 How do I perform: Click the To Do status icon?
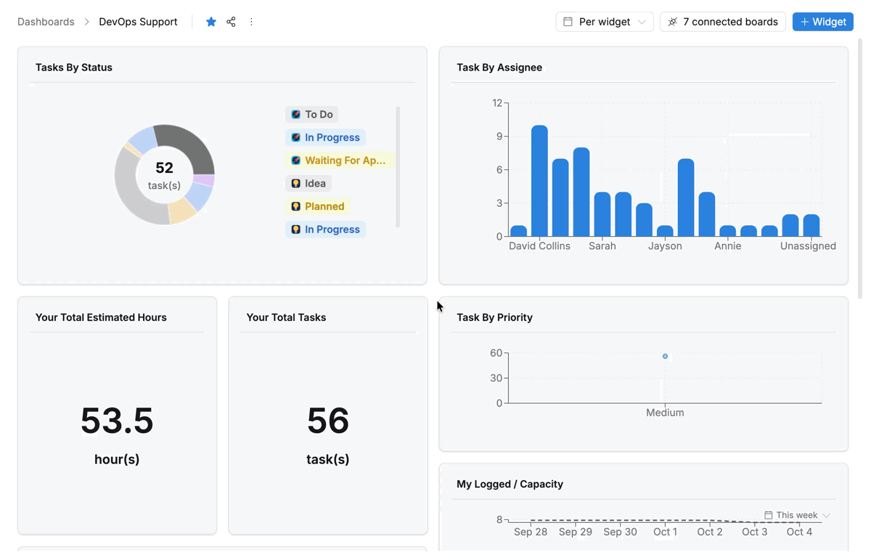coord(296,114)
